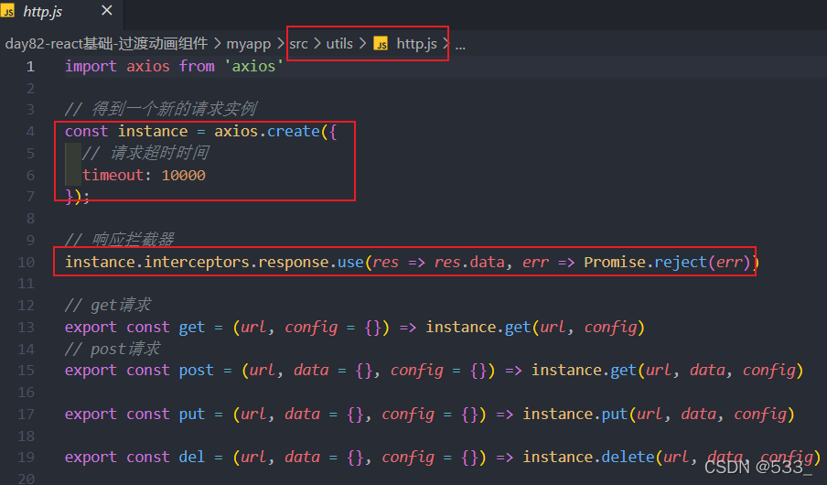Click line number 19 in the gutter

pyautogui.click(x=26, y=457)
